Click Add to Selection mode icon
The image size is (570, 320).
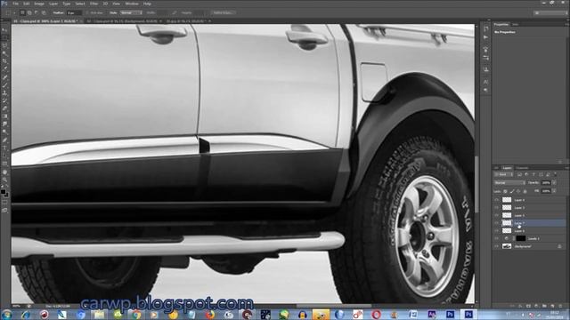(29, 12)
